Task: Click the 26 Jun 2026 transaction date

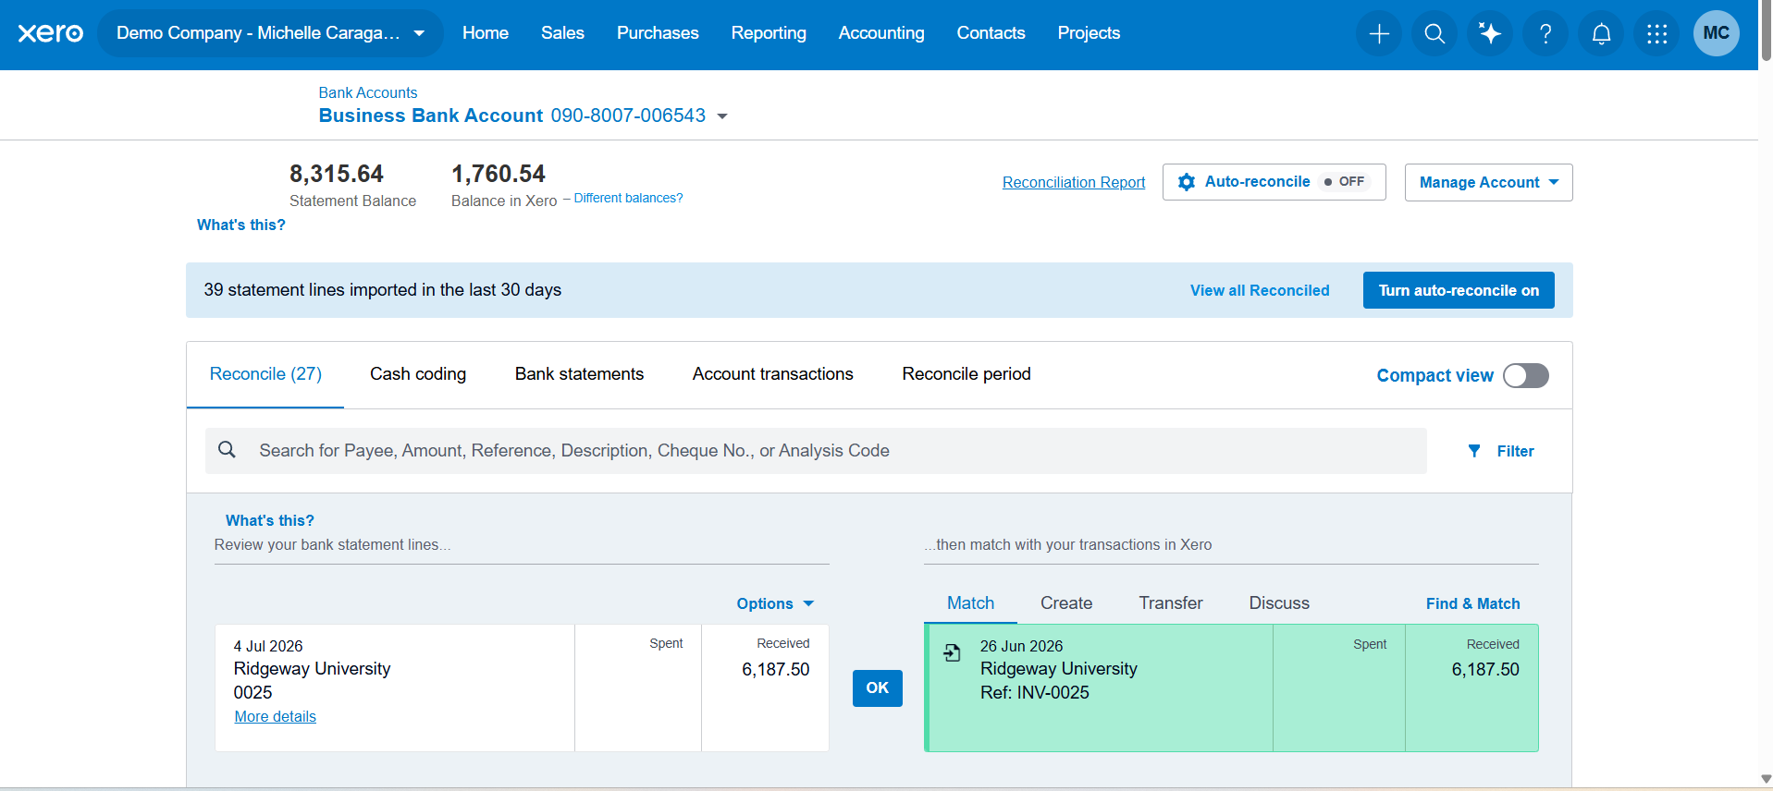Action: coord(1022,646)
